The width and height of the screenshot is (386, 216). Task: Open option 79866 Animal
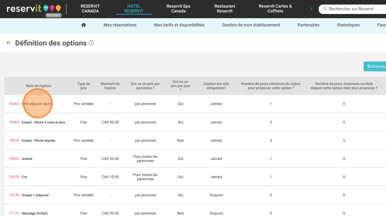click(20, 159)
